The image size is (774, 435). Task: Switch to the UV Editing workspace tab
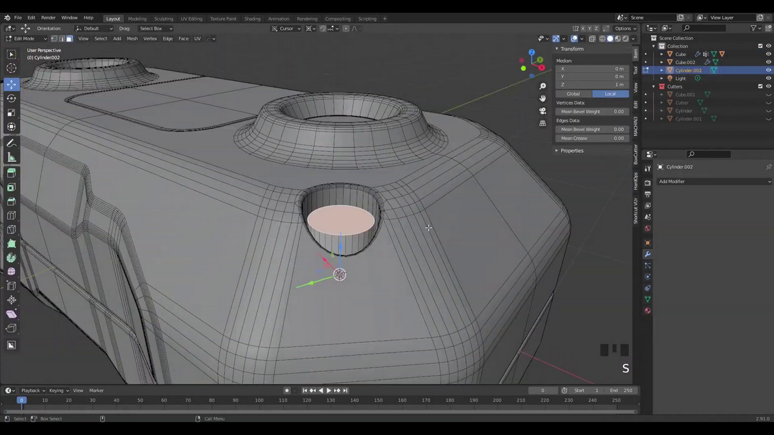(x=192, y=19)
